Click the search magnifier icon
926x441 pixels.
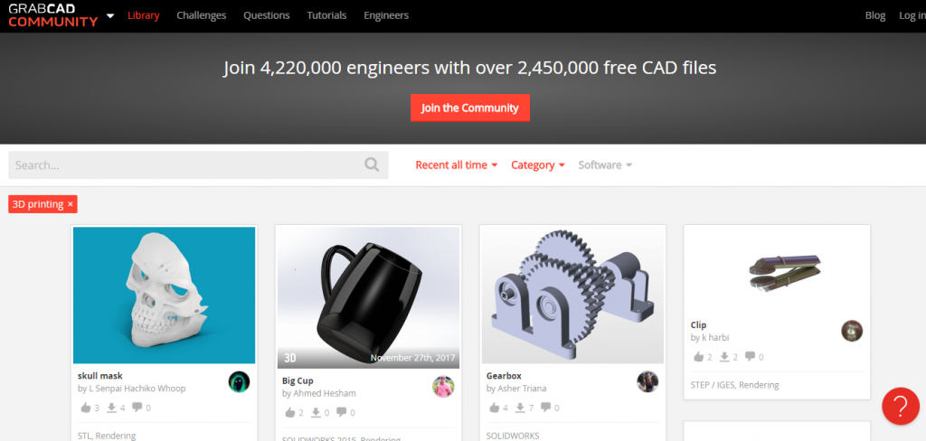(372, 164)
